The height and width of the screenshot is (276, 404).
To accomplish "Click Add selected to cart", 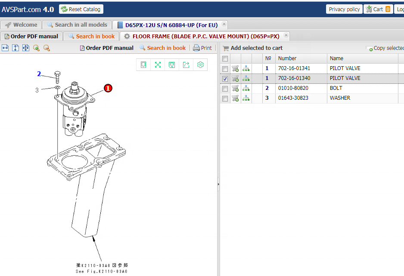I will point(252,48).
